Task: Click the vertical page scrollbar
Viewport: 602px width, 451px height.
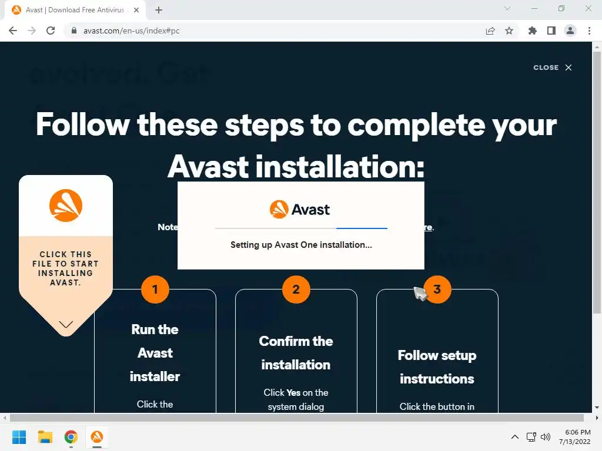Action: tap(597, 182)
